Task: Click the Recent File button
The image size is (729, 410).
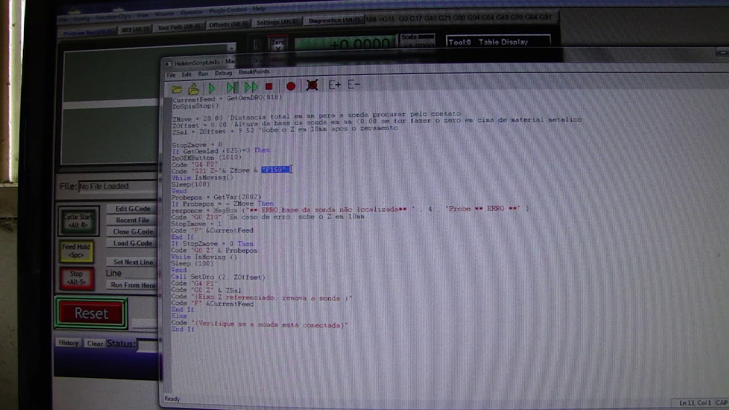Action: 133,220
